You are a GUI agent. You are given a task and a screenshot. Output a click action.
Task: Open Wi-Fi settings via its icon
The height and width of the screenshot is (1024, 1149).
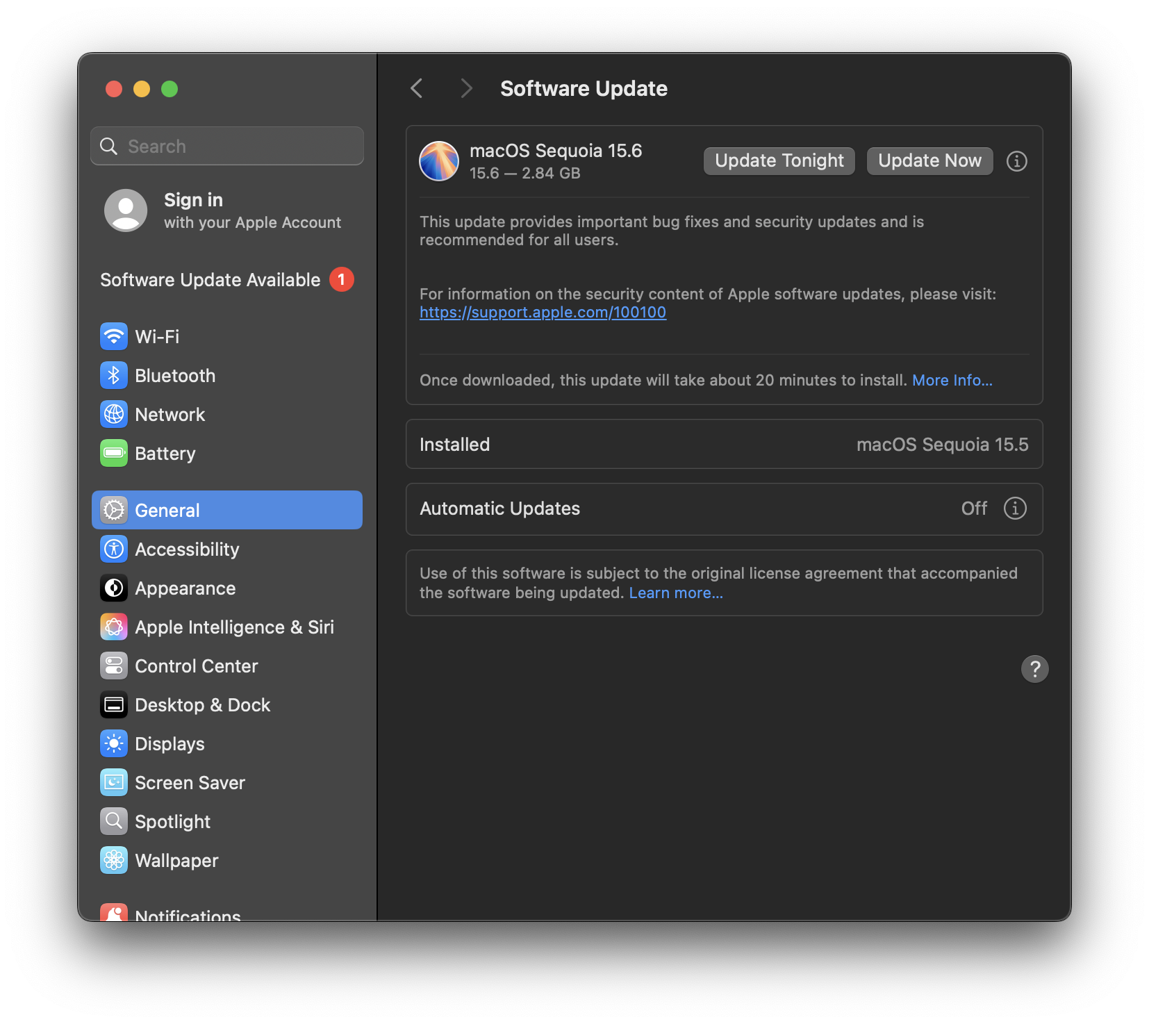(114, 337)
